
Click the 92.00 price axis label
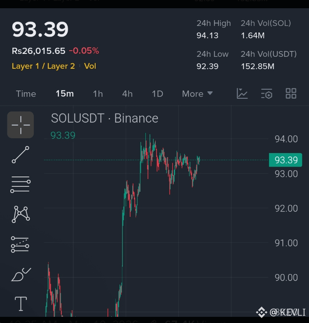coord(286,209)
